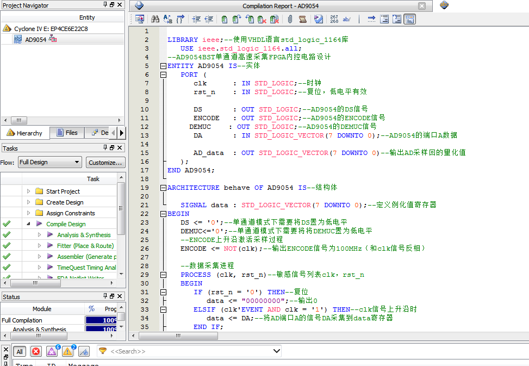The width and height of the screenshot is (529, 366).
Task: Click the Customize... button
Action: [105, 162]
